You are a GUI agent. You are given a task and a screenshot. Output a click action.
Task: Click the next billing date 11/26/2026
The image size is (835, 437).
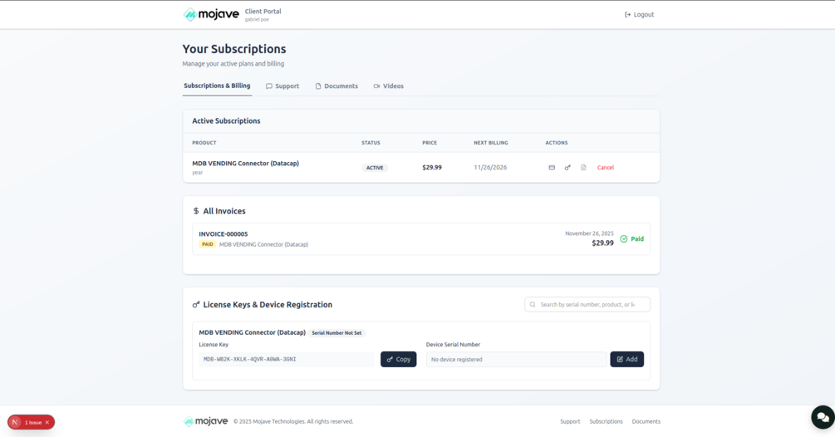(490, 168)
